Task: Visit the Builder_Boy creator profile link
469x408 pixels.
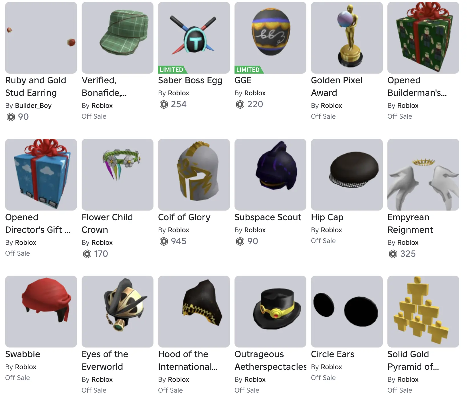Action: pos(33,106)
